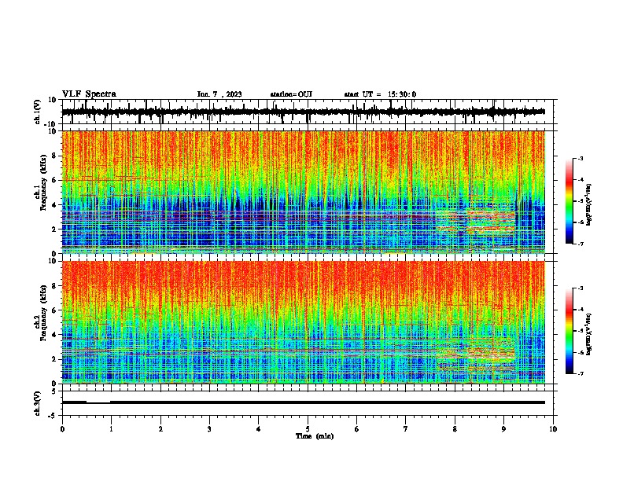Click time axis tick label "0"
This screenshot has height=481, width=623.
coord(62,429)
